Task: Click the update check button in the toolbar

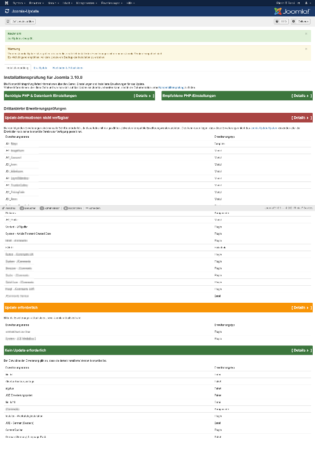Action: pyautogui.click(x=20, y=22)
